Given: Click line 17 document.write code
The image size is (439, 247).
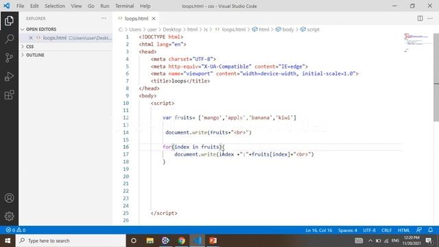Looking at the screenshot, I should click(244, 154).
